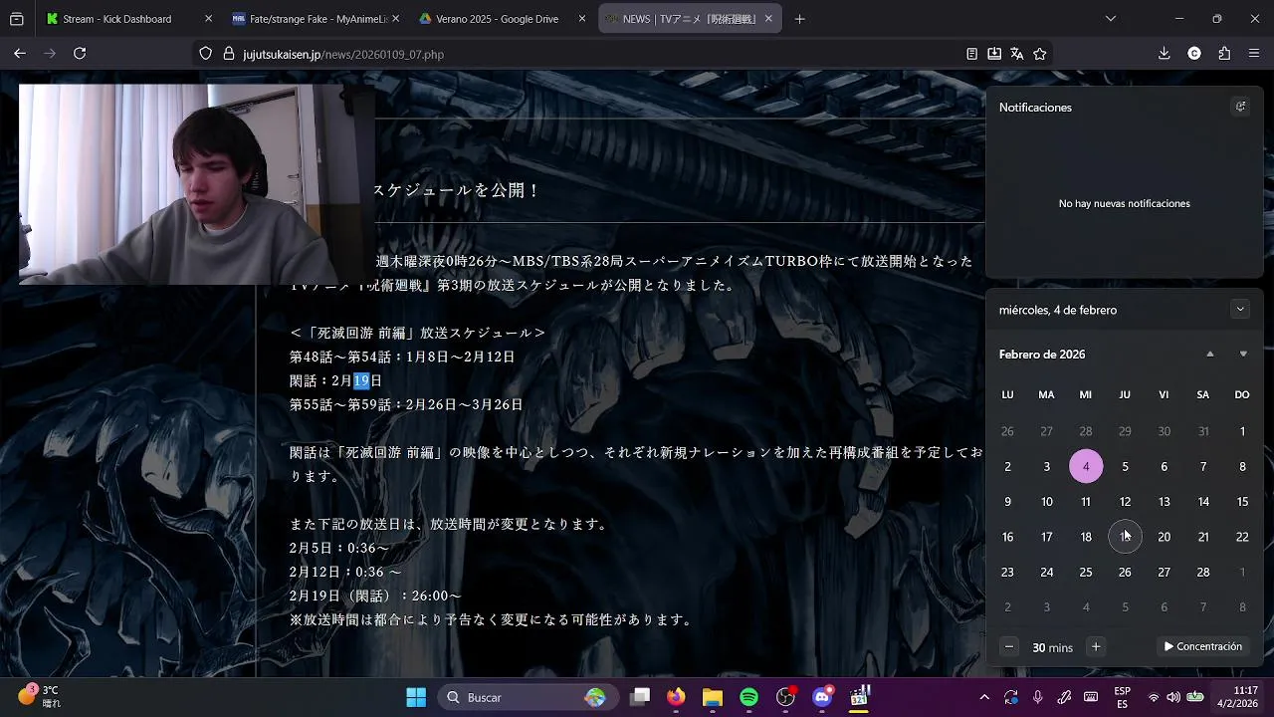List all tabs dropdown arrow
The width and height of the screenshot is (1274, 717).
tap(1111, 19)
